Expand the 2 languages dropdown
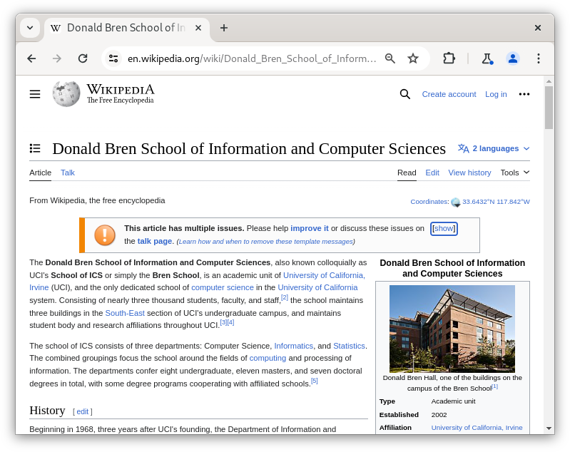Image resolution: width=570 pixels, height=452 pixels. coord(494,148)
